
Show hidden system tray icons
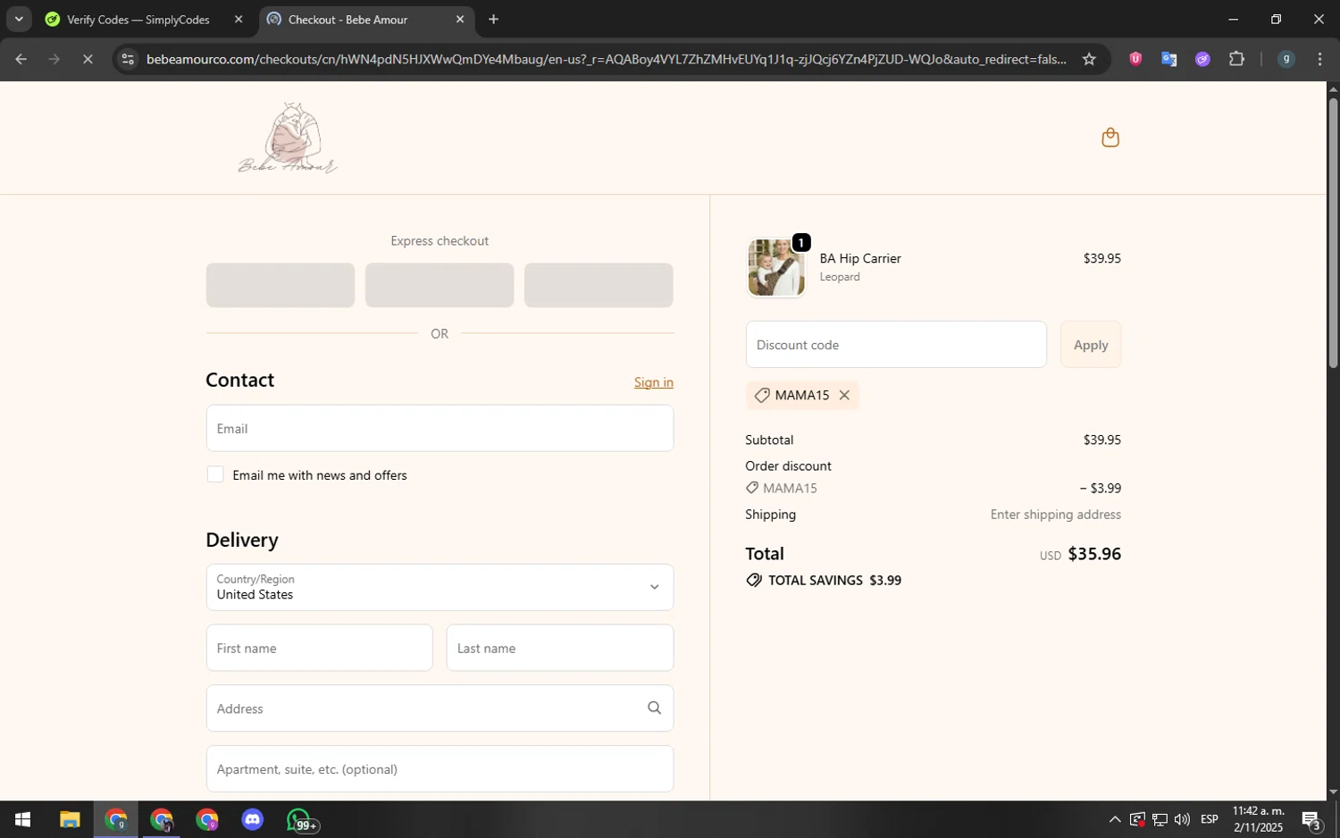(x=1115, y=820)
